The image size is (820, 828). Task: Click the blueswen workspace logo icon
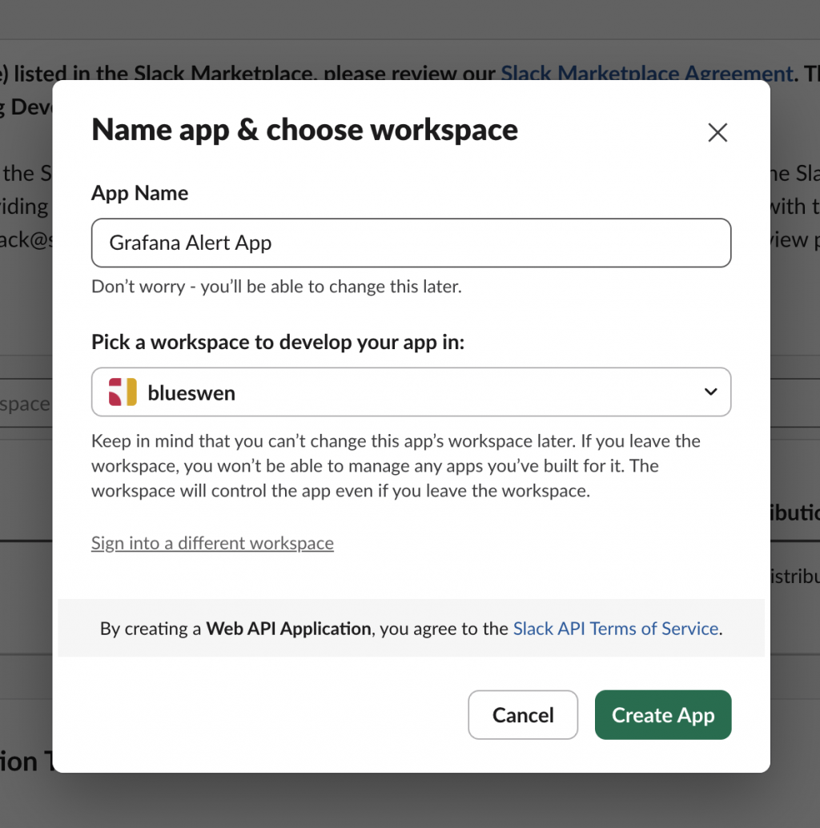tap(123, 392)
